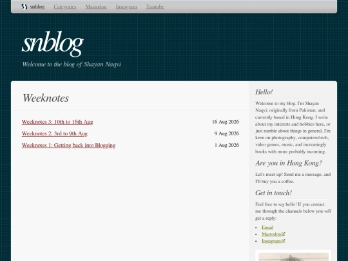Click the date 1 Aug 2026
Screen dimensions: 348x261
(227, 145)
